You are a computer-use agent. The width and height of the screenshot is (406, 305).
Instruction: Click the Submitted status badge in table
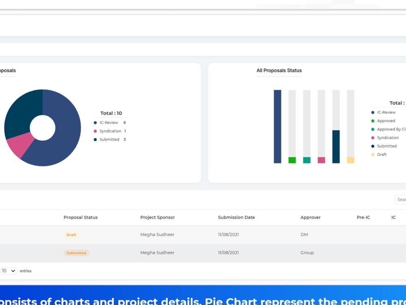click(76, 253)
